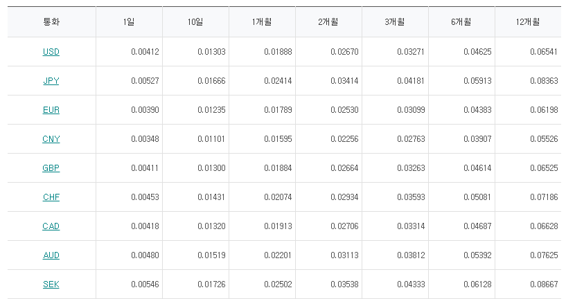Viewport: 584px width, 299px height.
Task: Select SEK 10일 value 0.01726
Action: coord(211,284)
